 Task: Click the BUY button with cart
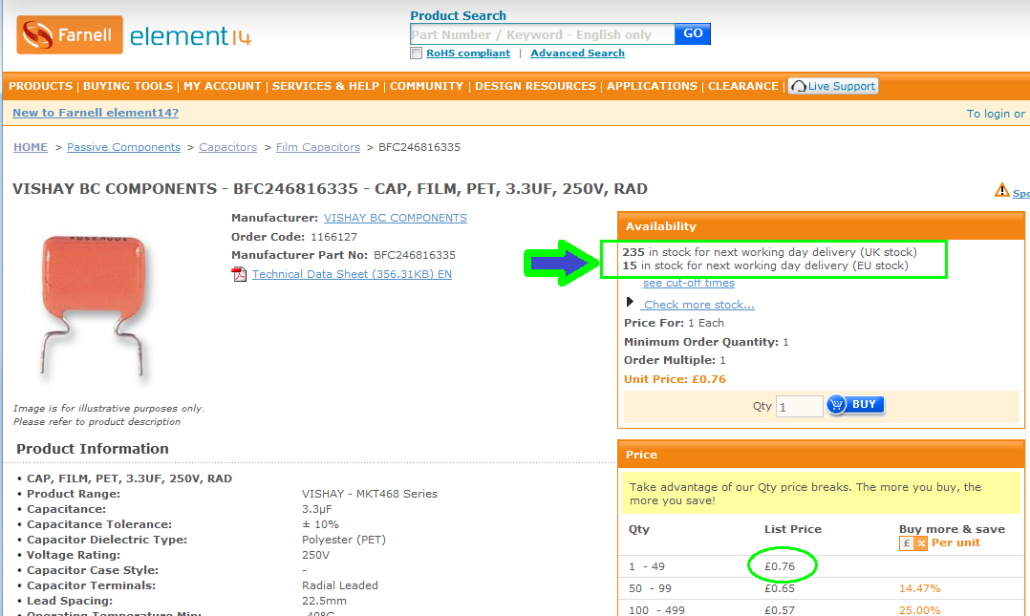coord(855,405)
